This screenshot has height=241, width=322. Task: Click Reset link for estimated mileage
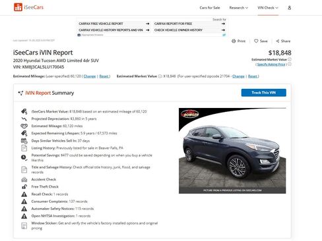click(x=104, y=76)
